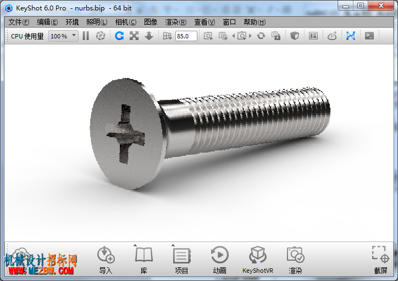
Task: Toggle the blue NURBS mode icon
Action: coord(351,36)
